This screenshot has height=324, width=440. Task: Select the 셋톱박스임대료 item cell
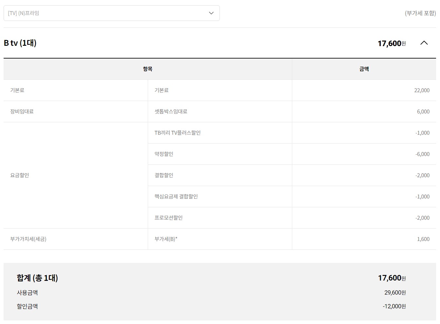tap(220, 111)
